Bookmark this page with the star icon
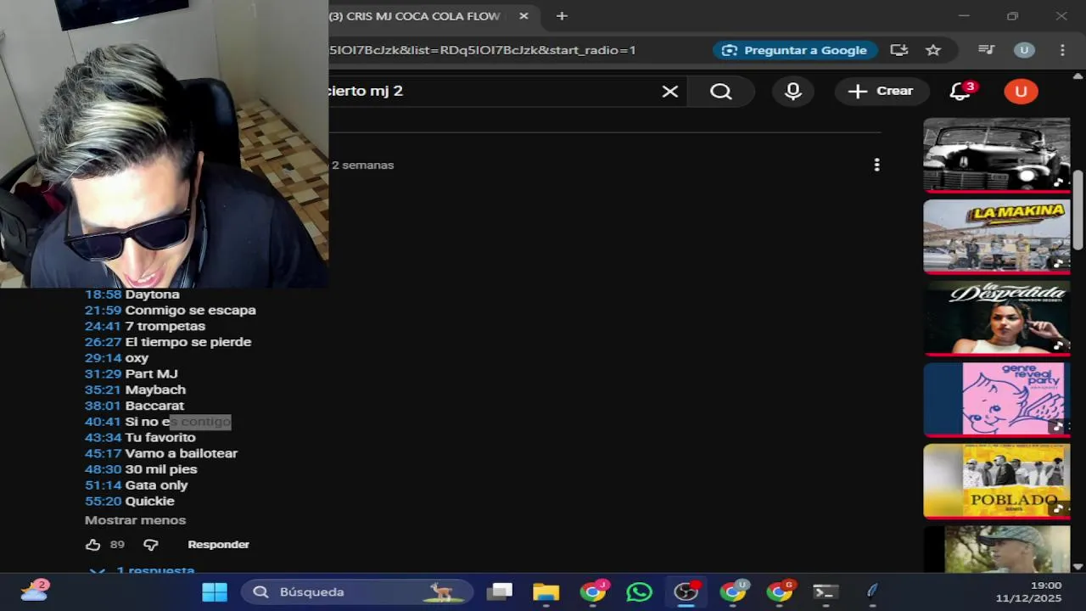Image resolution: width=1086 pixels, height=611 pixels. 933,50
